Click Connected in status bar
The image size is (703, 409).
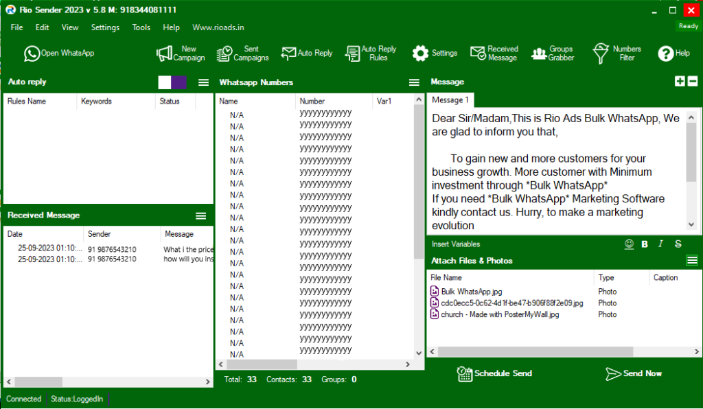[x=24, y=399]
